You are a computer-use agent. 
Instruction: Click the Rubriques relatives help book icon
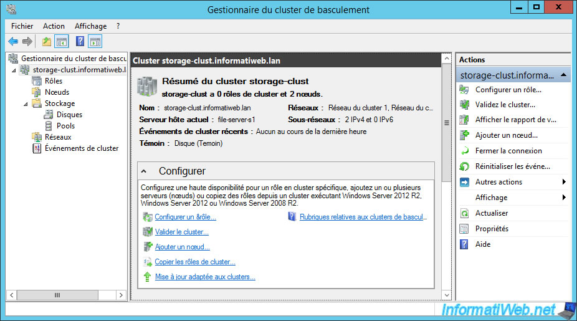point(292,216)
